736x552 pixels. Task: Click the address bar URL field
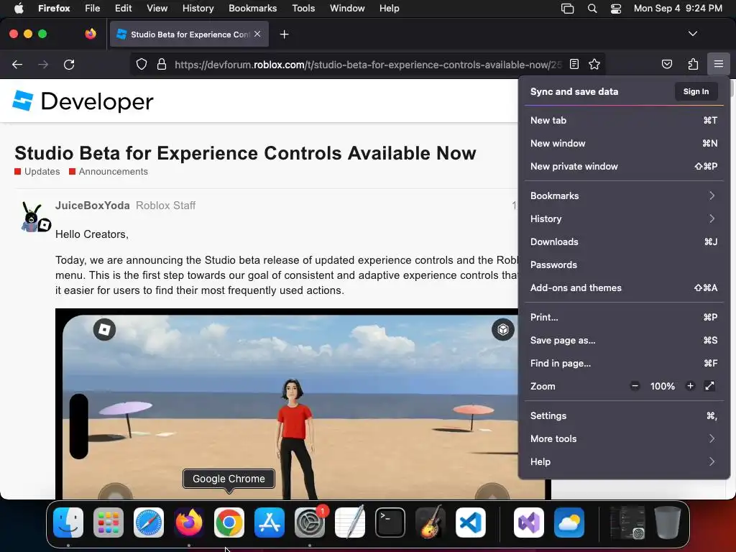[367, 64]
